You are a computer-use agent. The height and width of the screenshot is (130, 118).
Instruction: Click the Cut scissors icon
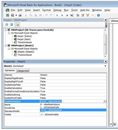[x=26, y=15]
